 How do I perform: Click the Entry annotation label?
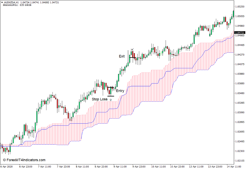tap(120, 91)
